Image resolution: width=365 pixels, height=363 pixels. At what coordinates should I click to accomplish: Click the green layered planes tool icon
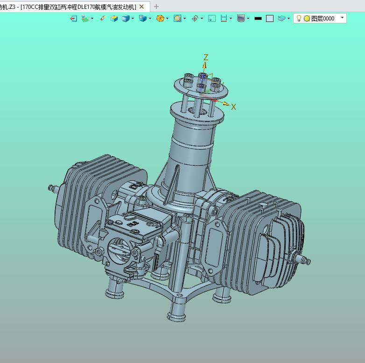click(85, 18)
